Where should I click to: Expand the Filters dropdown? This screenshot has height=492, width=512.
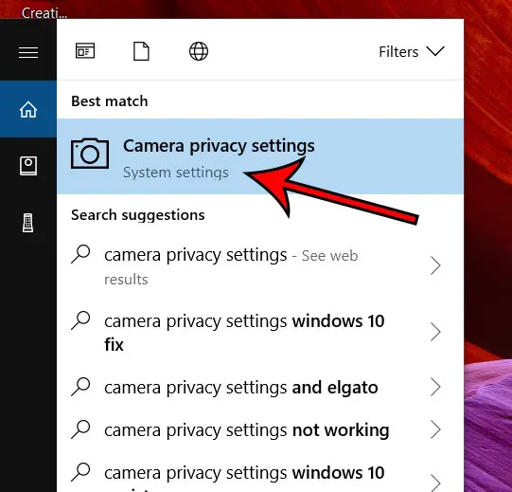[x=411, y=52]
